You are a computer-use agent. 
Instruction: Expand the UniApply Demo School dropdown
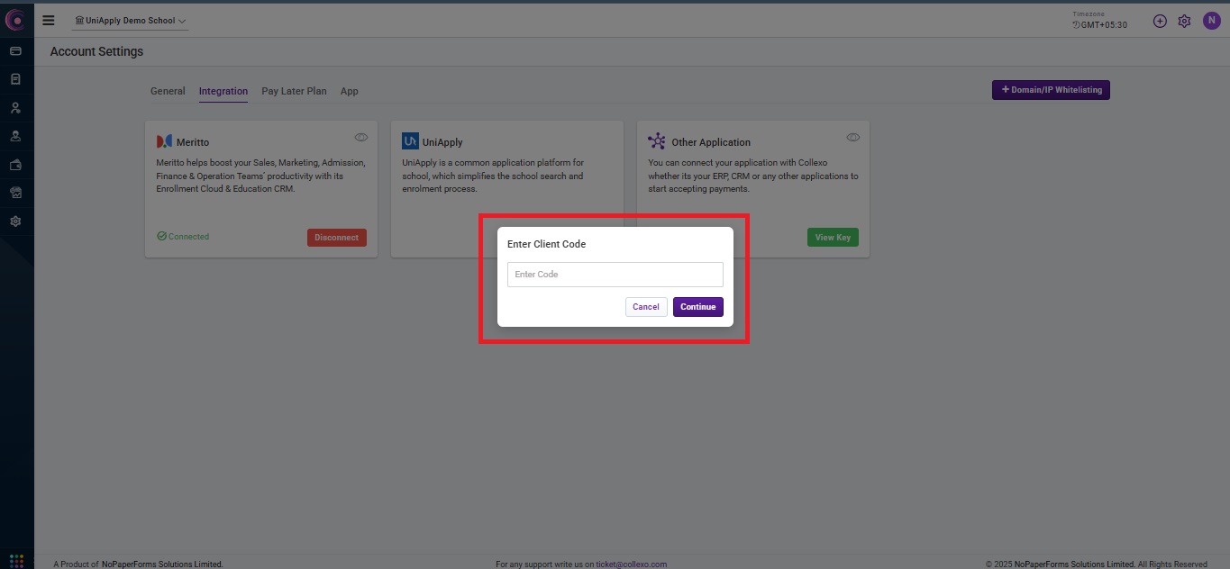click(x=131, y=21)
